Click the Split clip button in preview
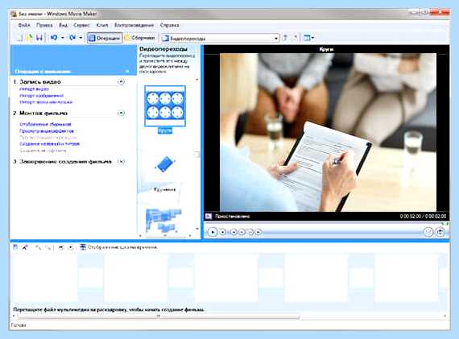Viewport: 459px width, 339px height. pyautogui.click(x=428, y=232)
